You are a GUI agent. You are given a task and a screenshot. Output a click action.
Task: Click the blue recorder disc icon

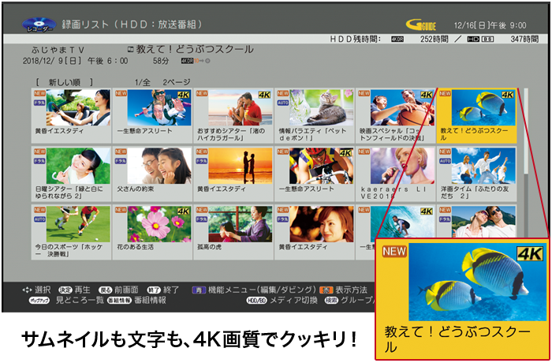pos(39,24)
